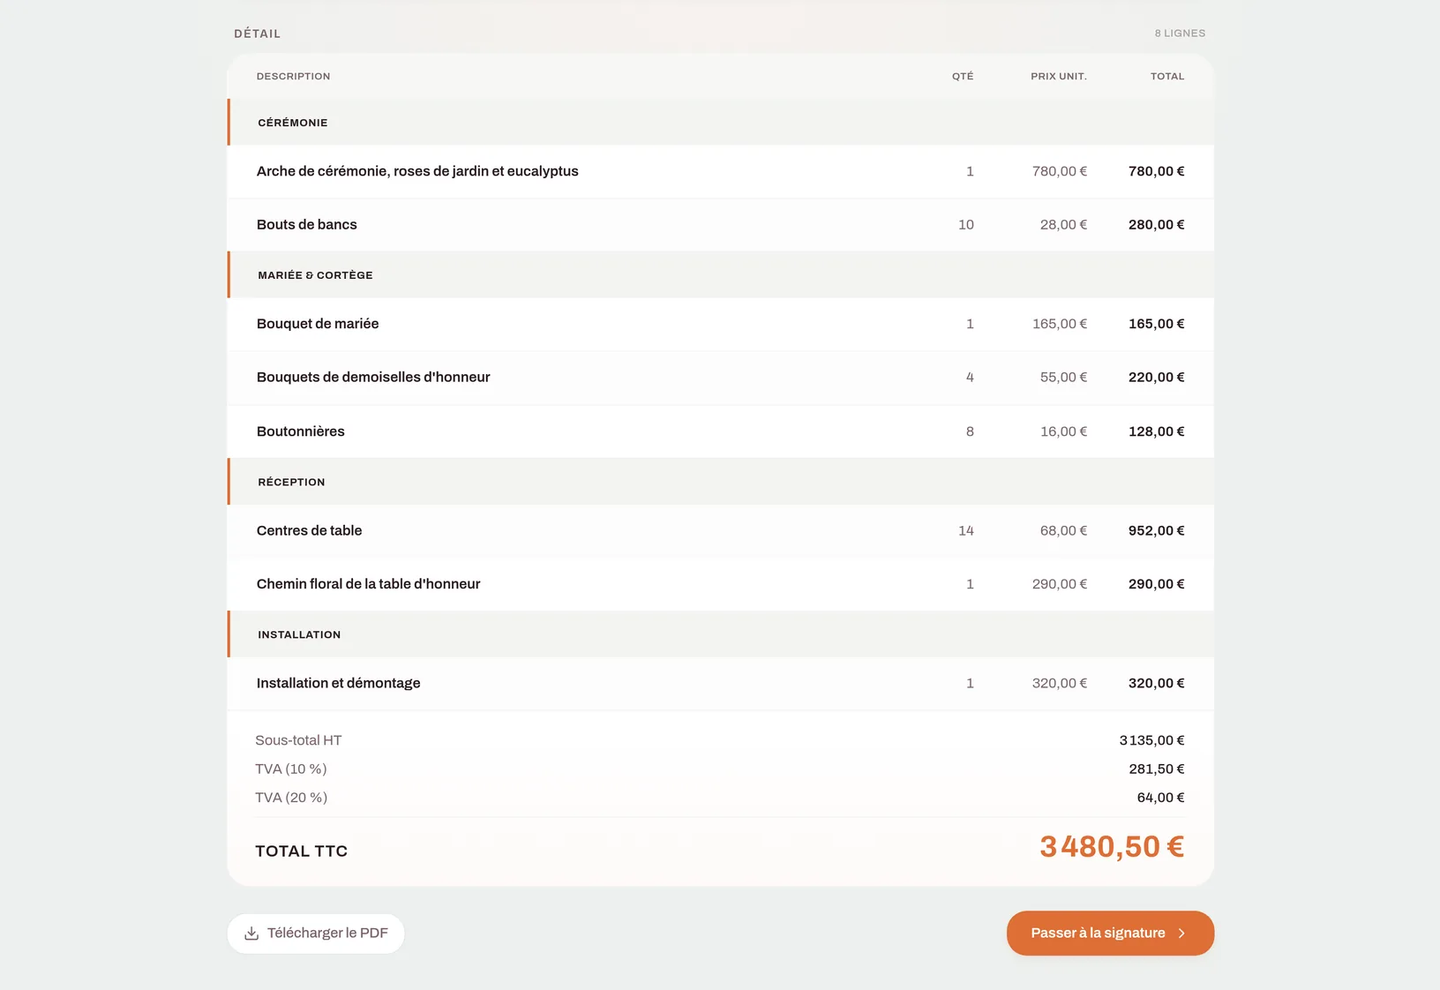Screen dimensions: 1440x990
Task: Click the 952,00 € total cell
Action: click(x=1156, y=530)
